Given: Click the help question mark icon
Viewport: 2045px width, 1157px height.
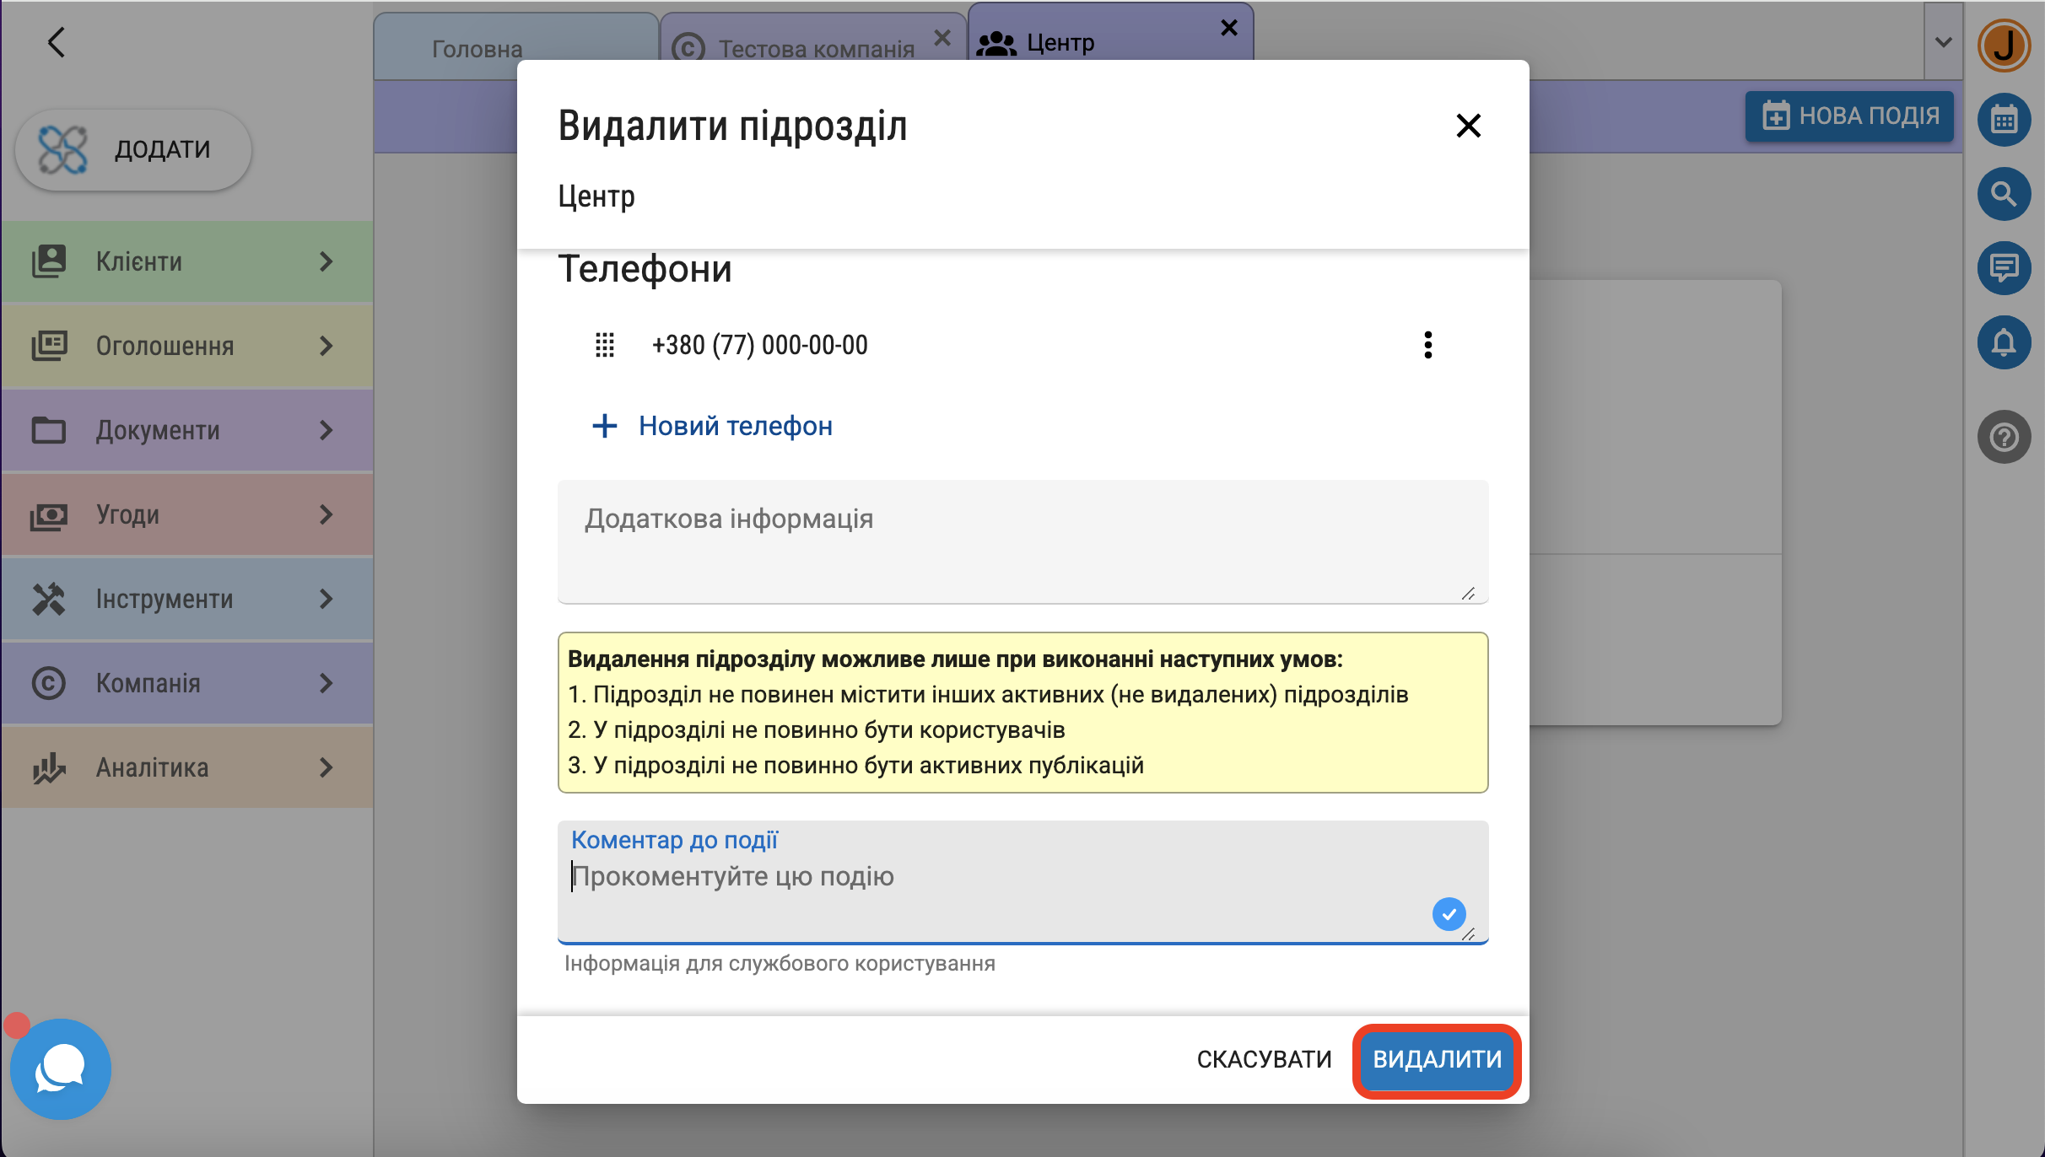Looking at the screenshot, I should [2004, 437].
